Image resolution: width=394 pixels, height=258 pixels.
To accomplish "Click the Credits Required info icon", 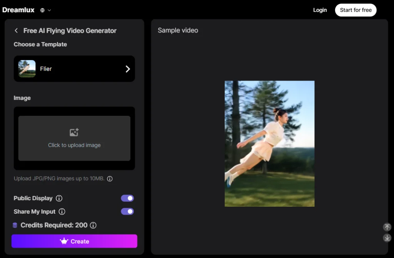I will click(93, 225).
